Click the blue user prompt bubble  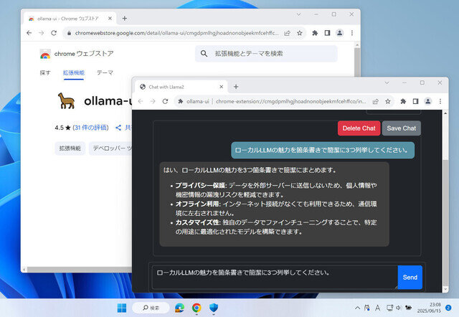coord(323,150)
